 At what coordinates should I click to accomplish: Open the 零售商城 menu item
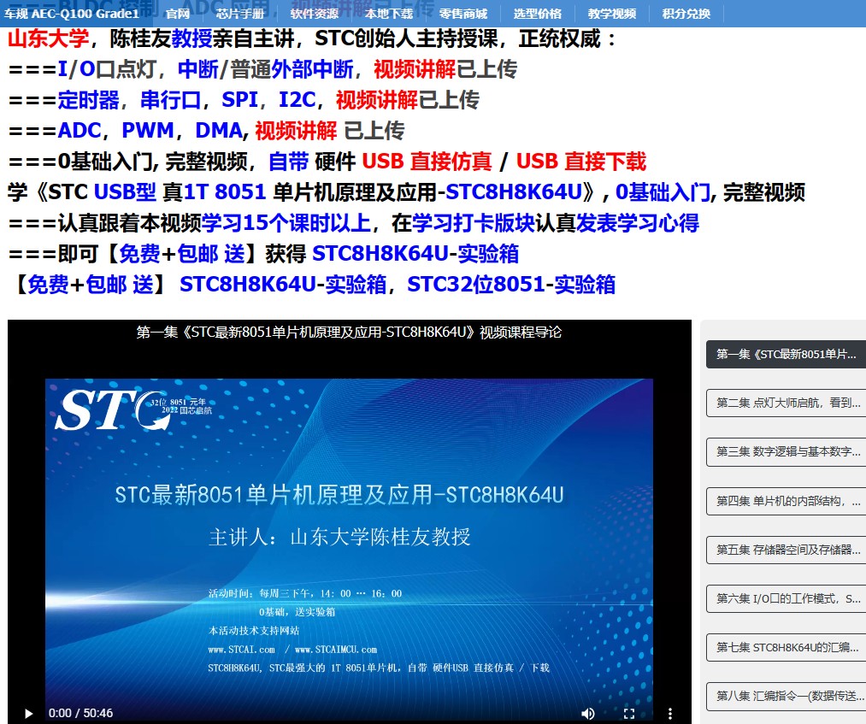point(462,14)
